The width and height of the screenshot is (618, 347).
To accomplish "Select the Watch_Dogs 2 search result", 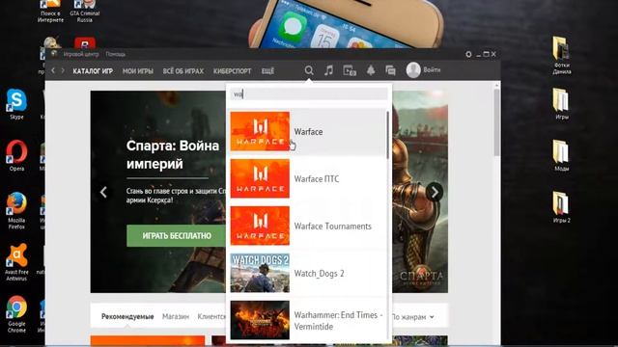I will [x=307, y=273].
